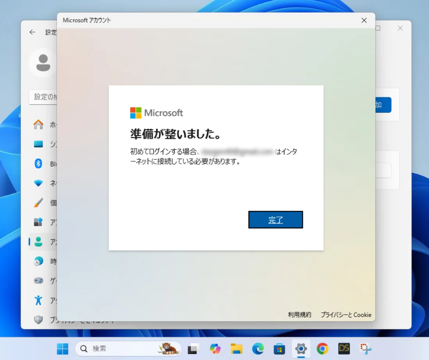Click the blue 追加 button in Settings

[383, 105]
